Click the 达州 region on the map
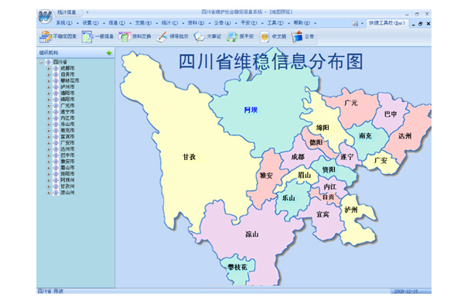 click(x=405, y=136)
